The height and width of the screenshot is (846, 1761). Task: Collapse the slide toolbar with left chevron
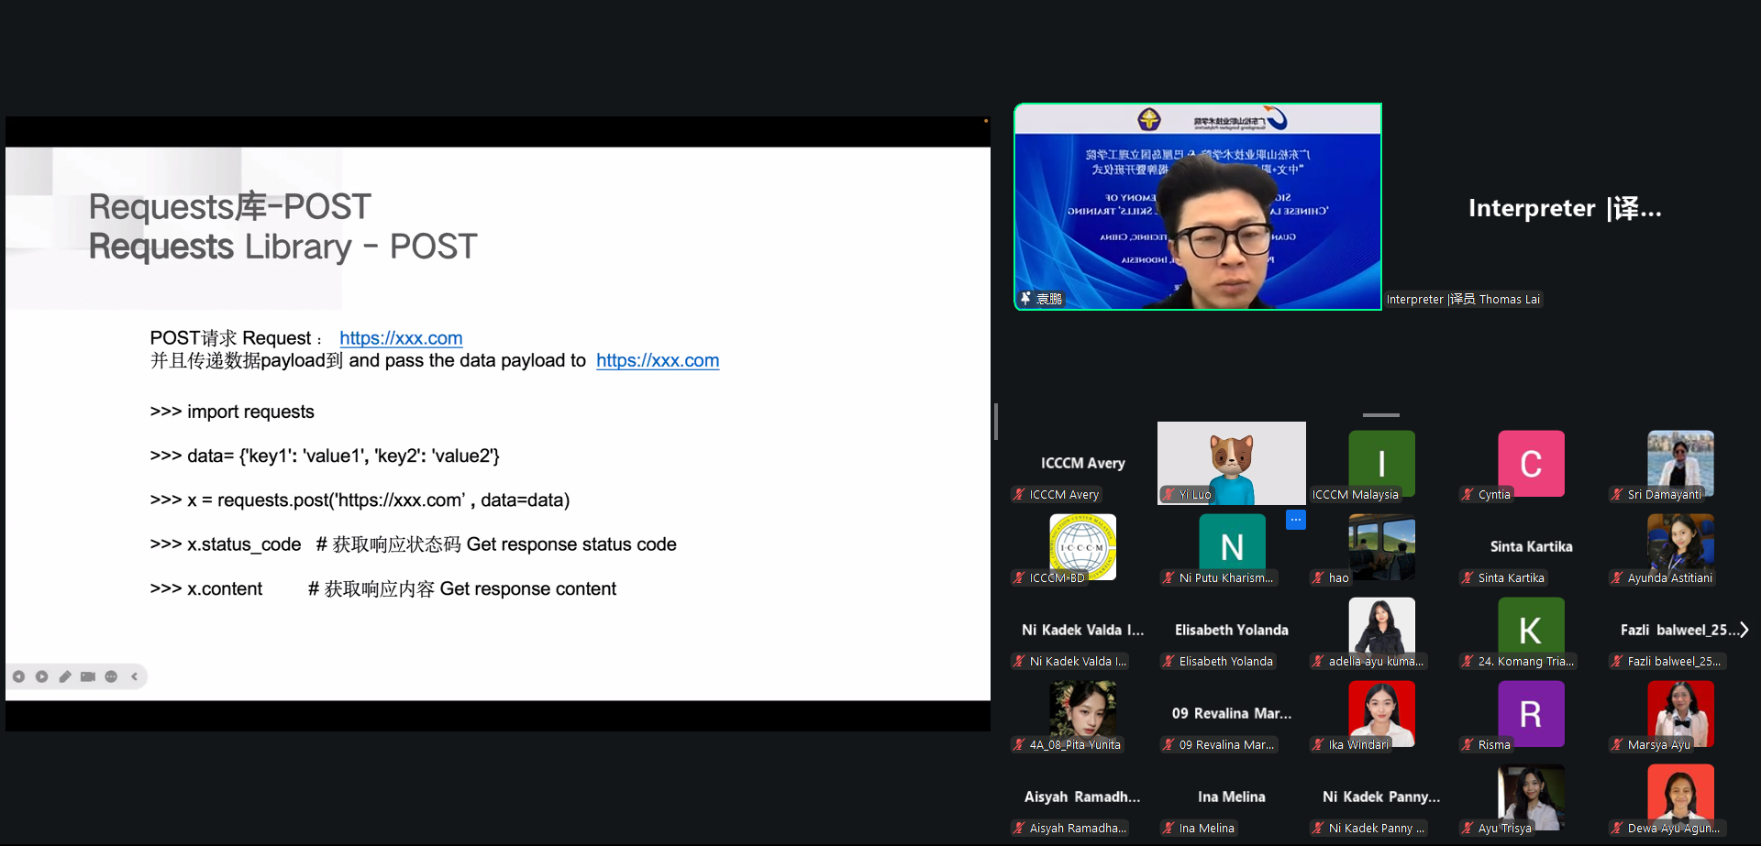pyautogui.click(x=135, y=676)
